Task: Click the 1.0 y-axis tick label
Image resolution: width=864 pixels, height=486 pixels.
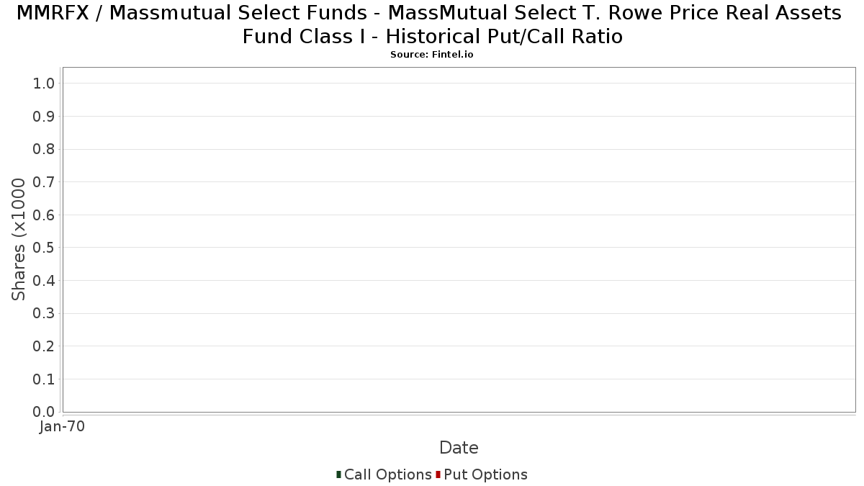Action: pos(44,84)
